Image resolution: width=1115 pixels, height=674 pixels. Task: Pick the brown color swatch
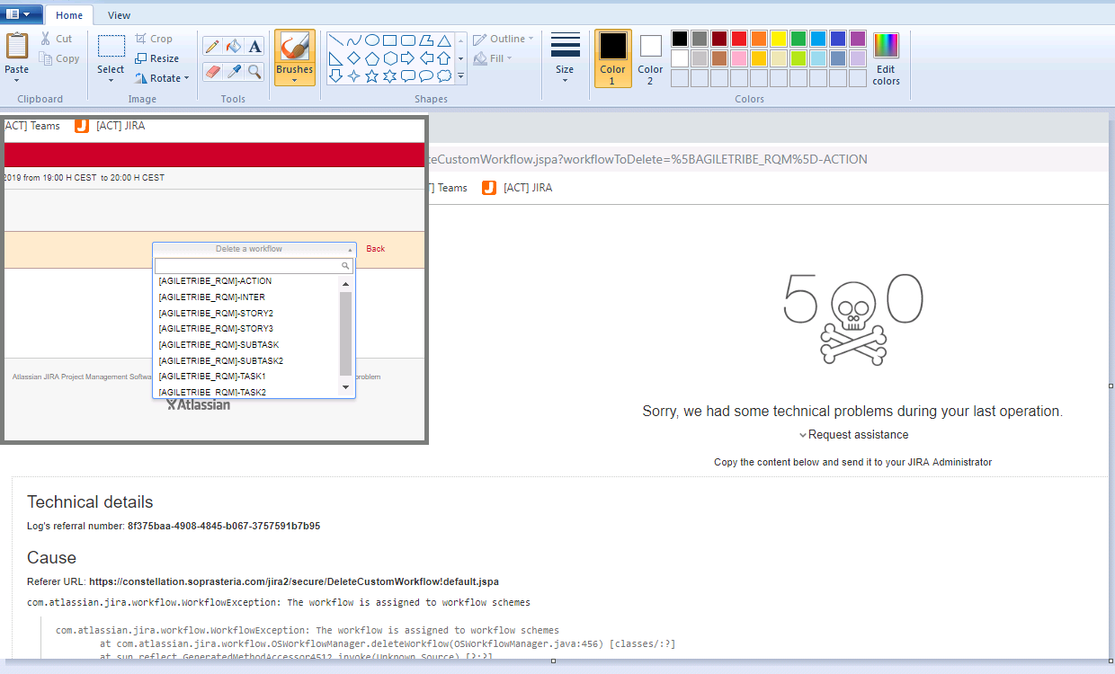tap(719, 58)
